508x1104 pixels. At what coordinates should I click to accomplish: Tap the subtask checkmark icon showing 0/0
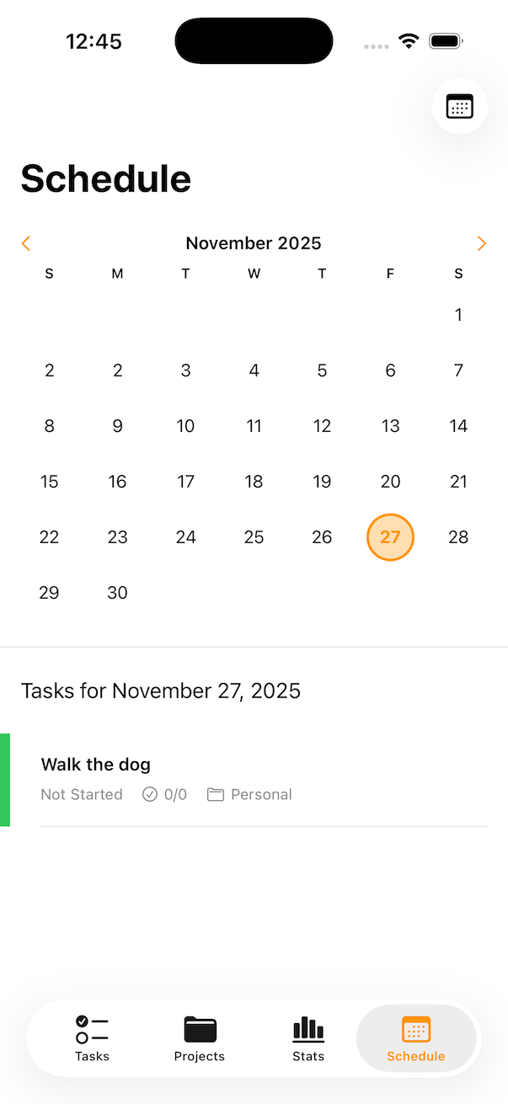[x=150, y=794]
